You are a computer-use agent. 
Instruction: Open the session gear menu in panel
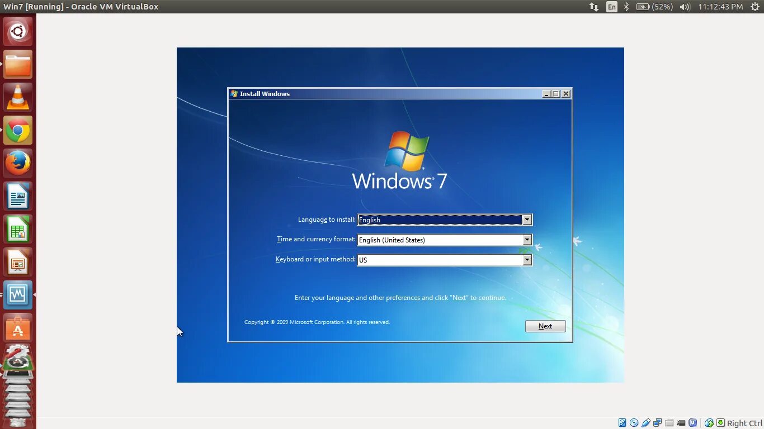[754, 7]
